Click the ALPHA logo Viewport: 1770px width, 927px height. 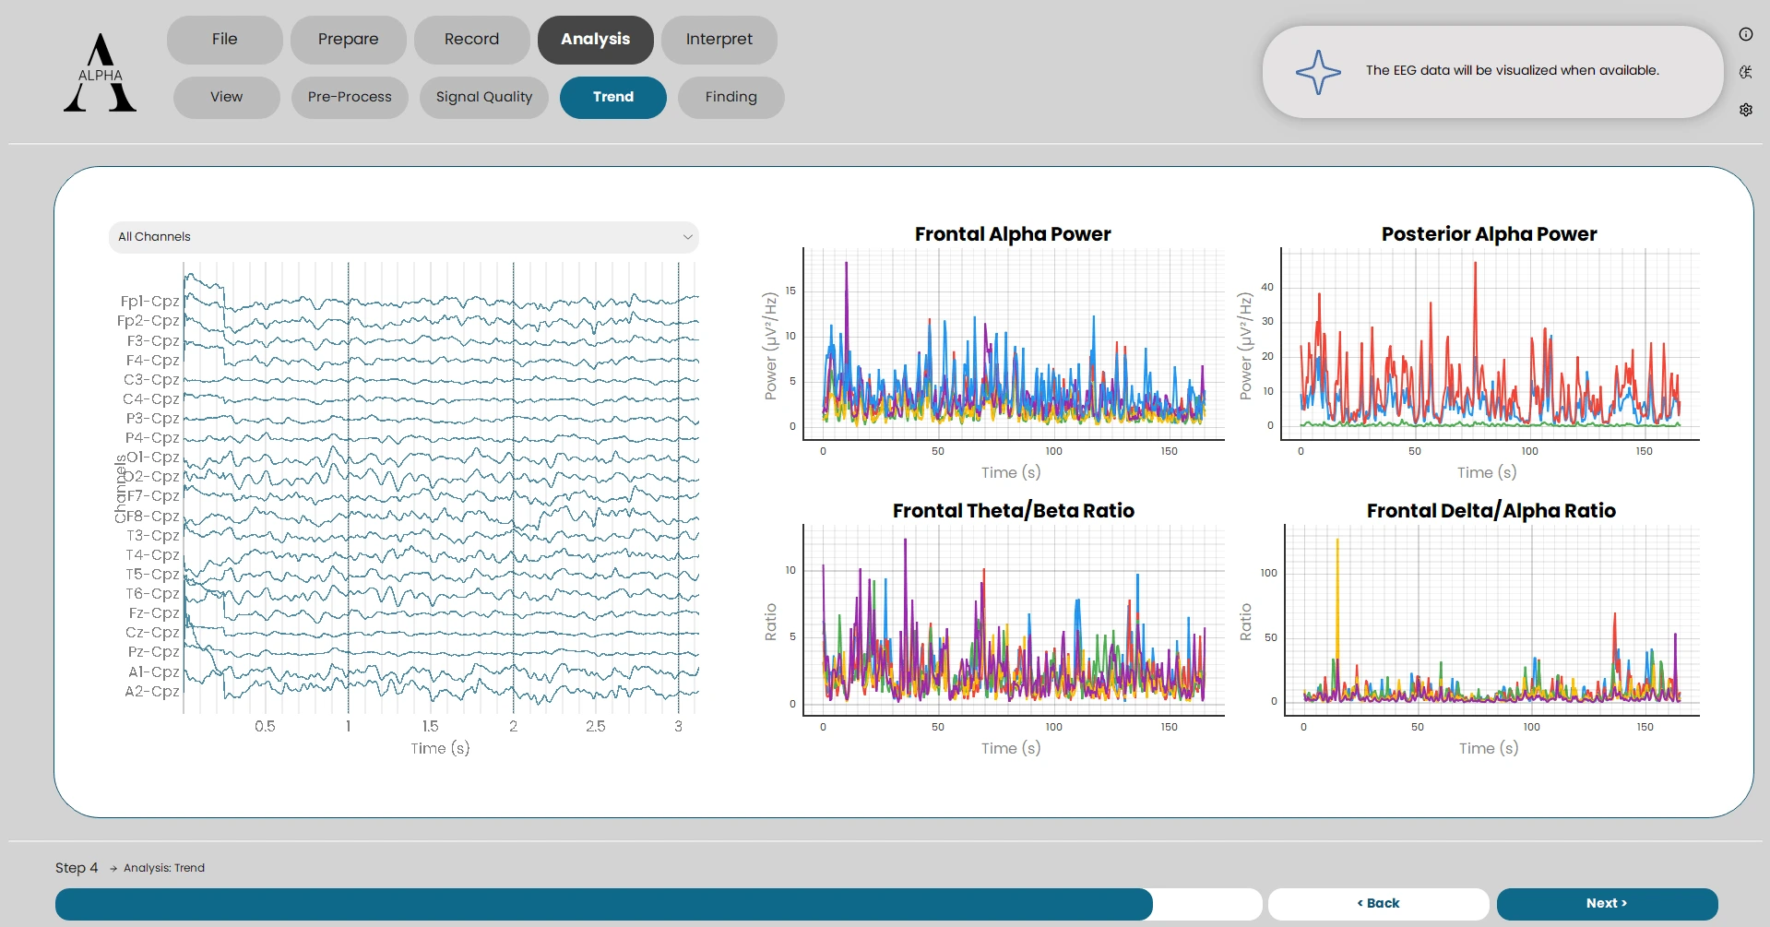[100, 73]
